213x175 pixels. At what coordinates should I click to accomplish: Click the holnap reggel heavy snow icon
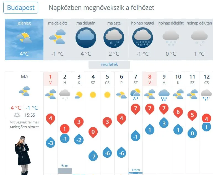(x=143, y=37)
